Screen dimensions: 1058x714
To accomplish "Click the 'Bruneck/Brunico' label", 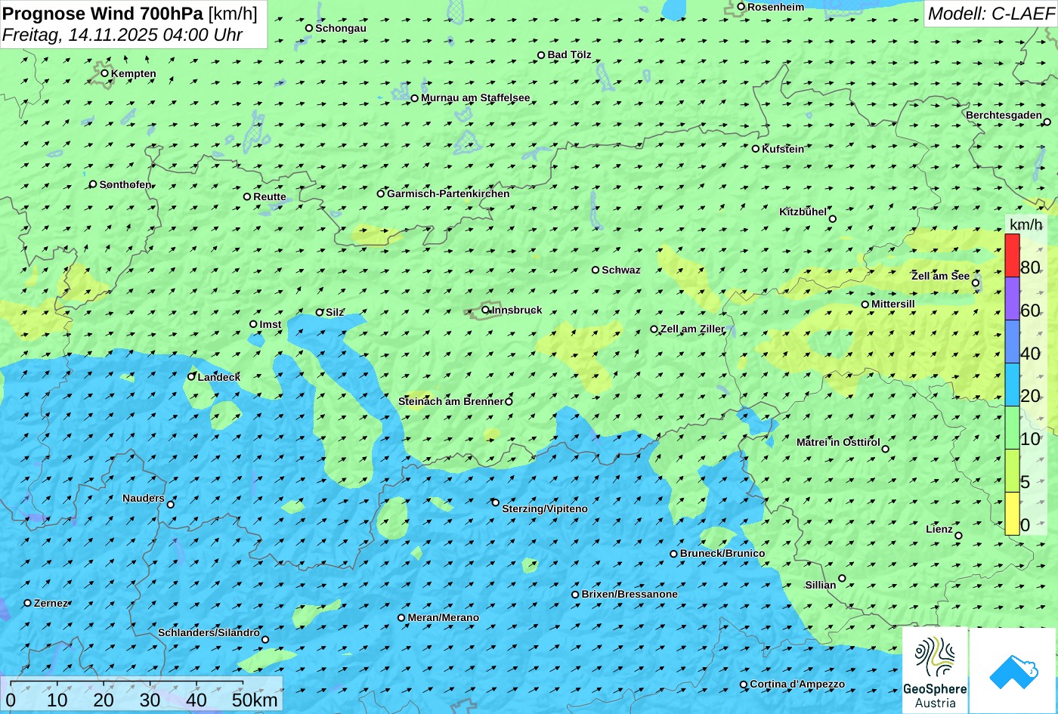I will (722, 553).
